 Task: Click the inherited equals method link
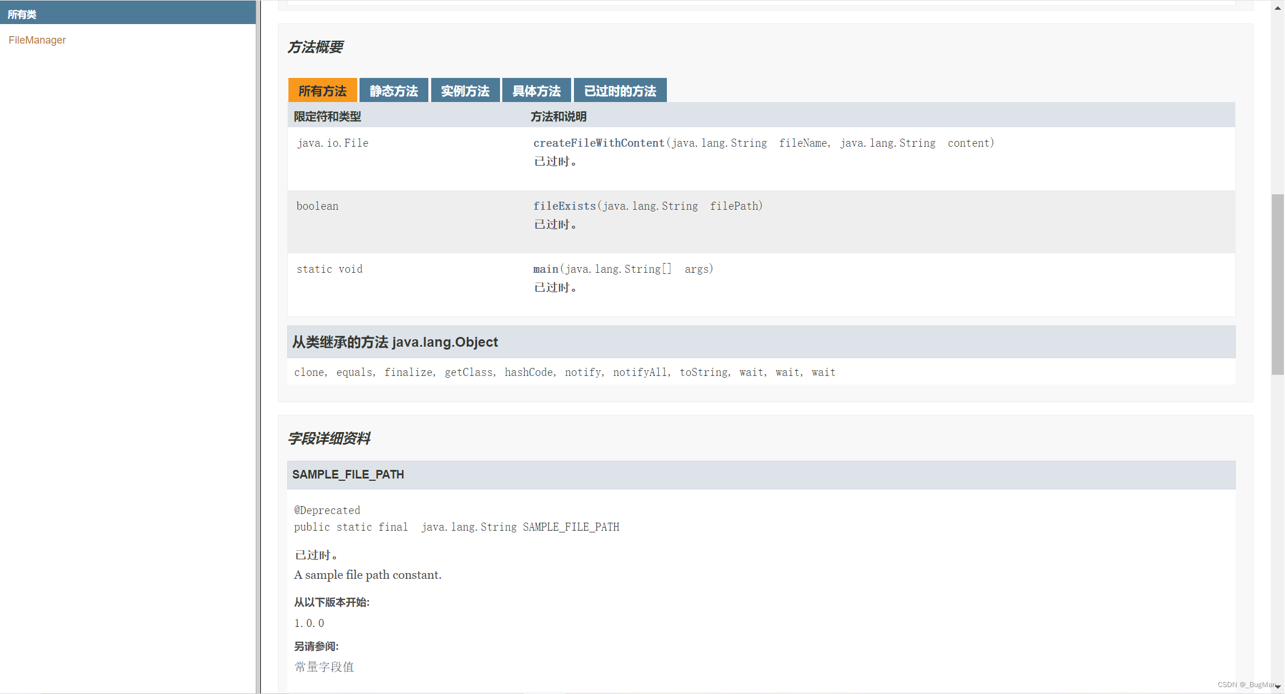click(354, 372)
